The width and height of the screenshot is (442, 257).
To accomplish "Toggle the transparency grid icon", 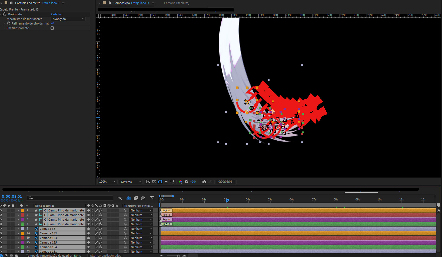I will coord(154,182).
